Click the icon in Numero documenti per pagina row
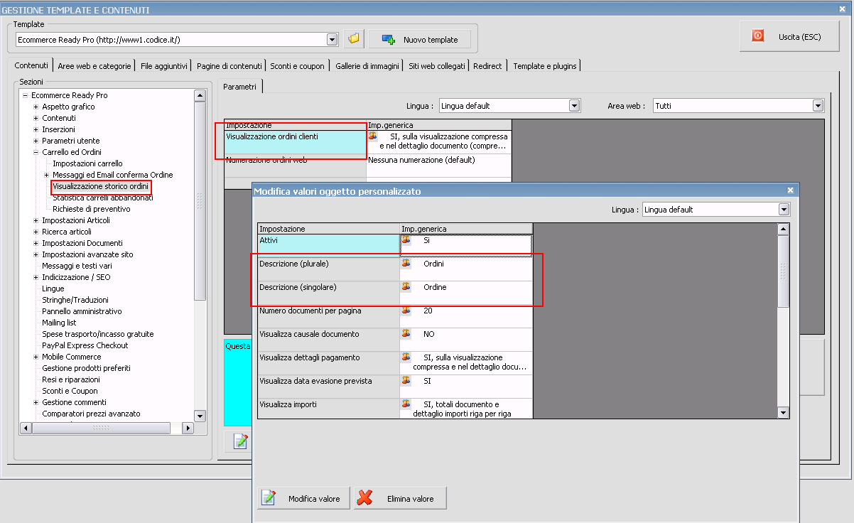This screenshot has width=854, height=523. pyautogui.click(x=406, y=311)
